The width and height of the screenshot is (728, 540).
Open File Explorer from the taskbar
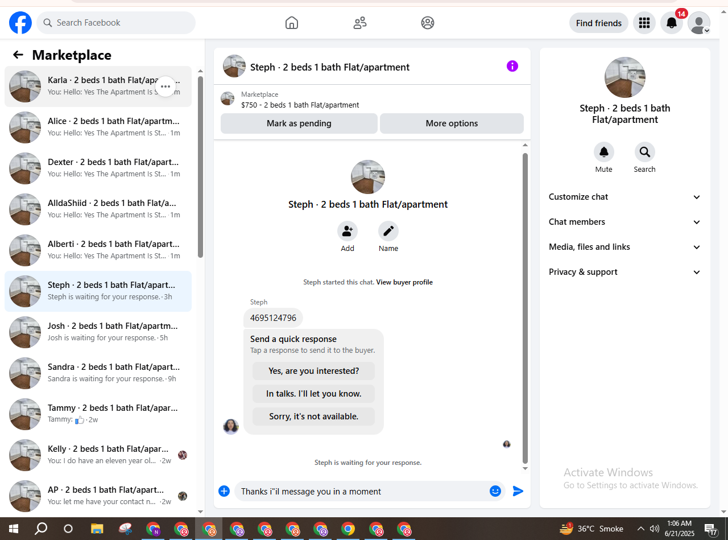(x=97, y=529)
